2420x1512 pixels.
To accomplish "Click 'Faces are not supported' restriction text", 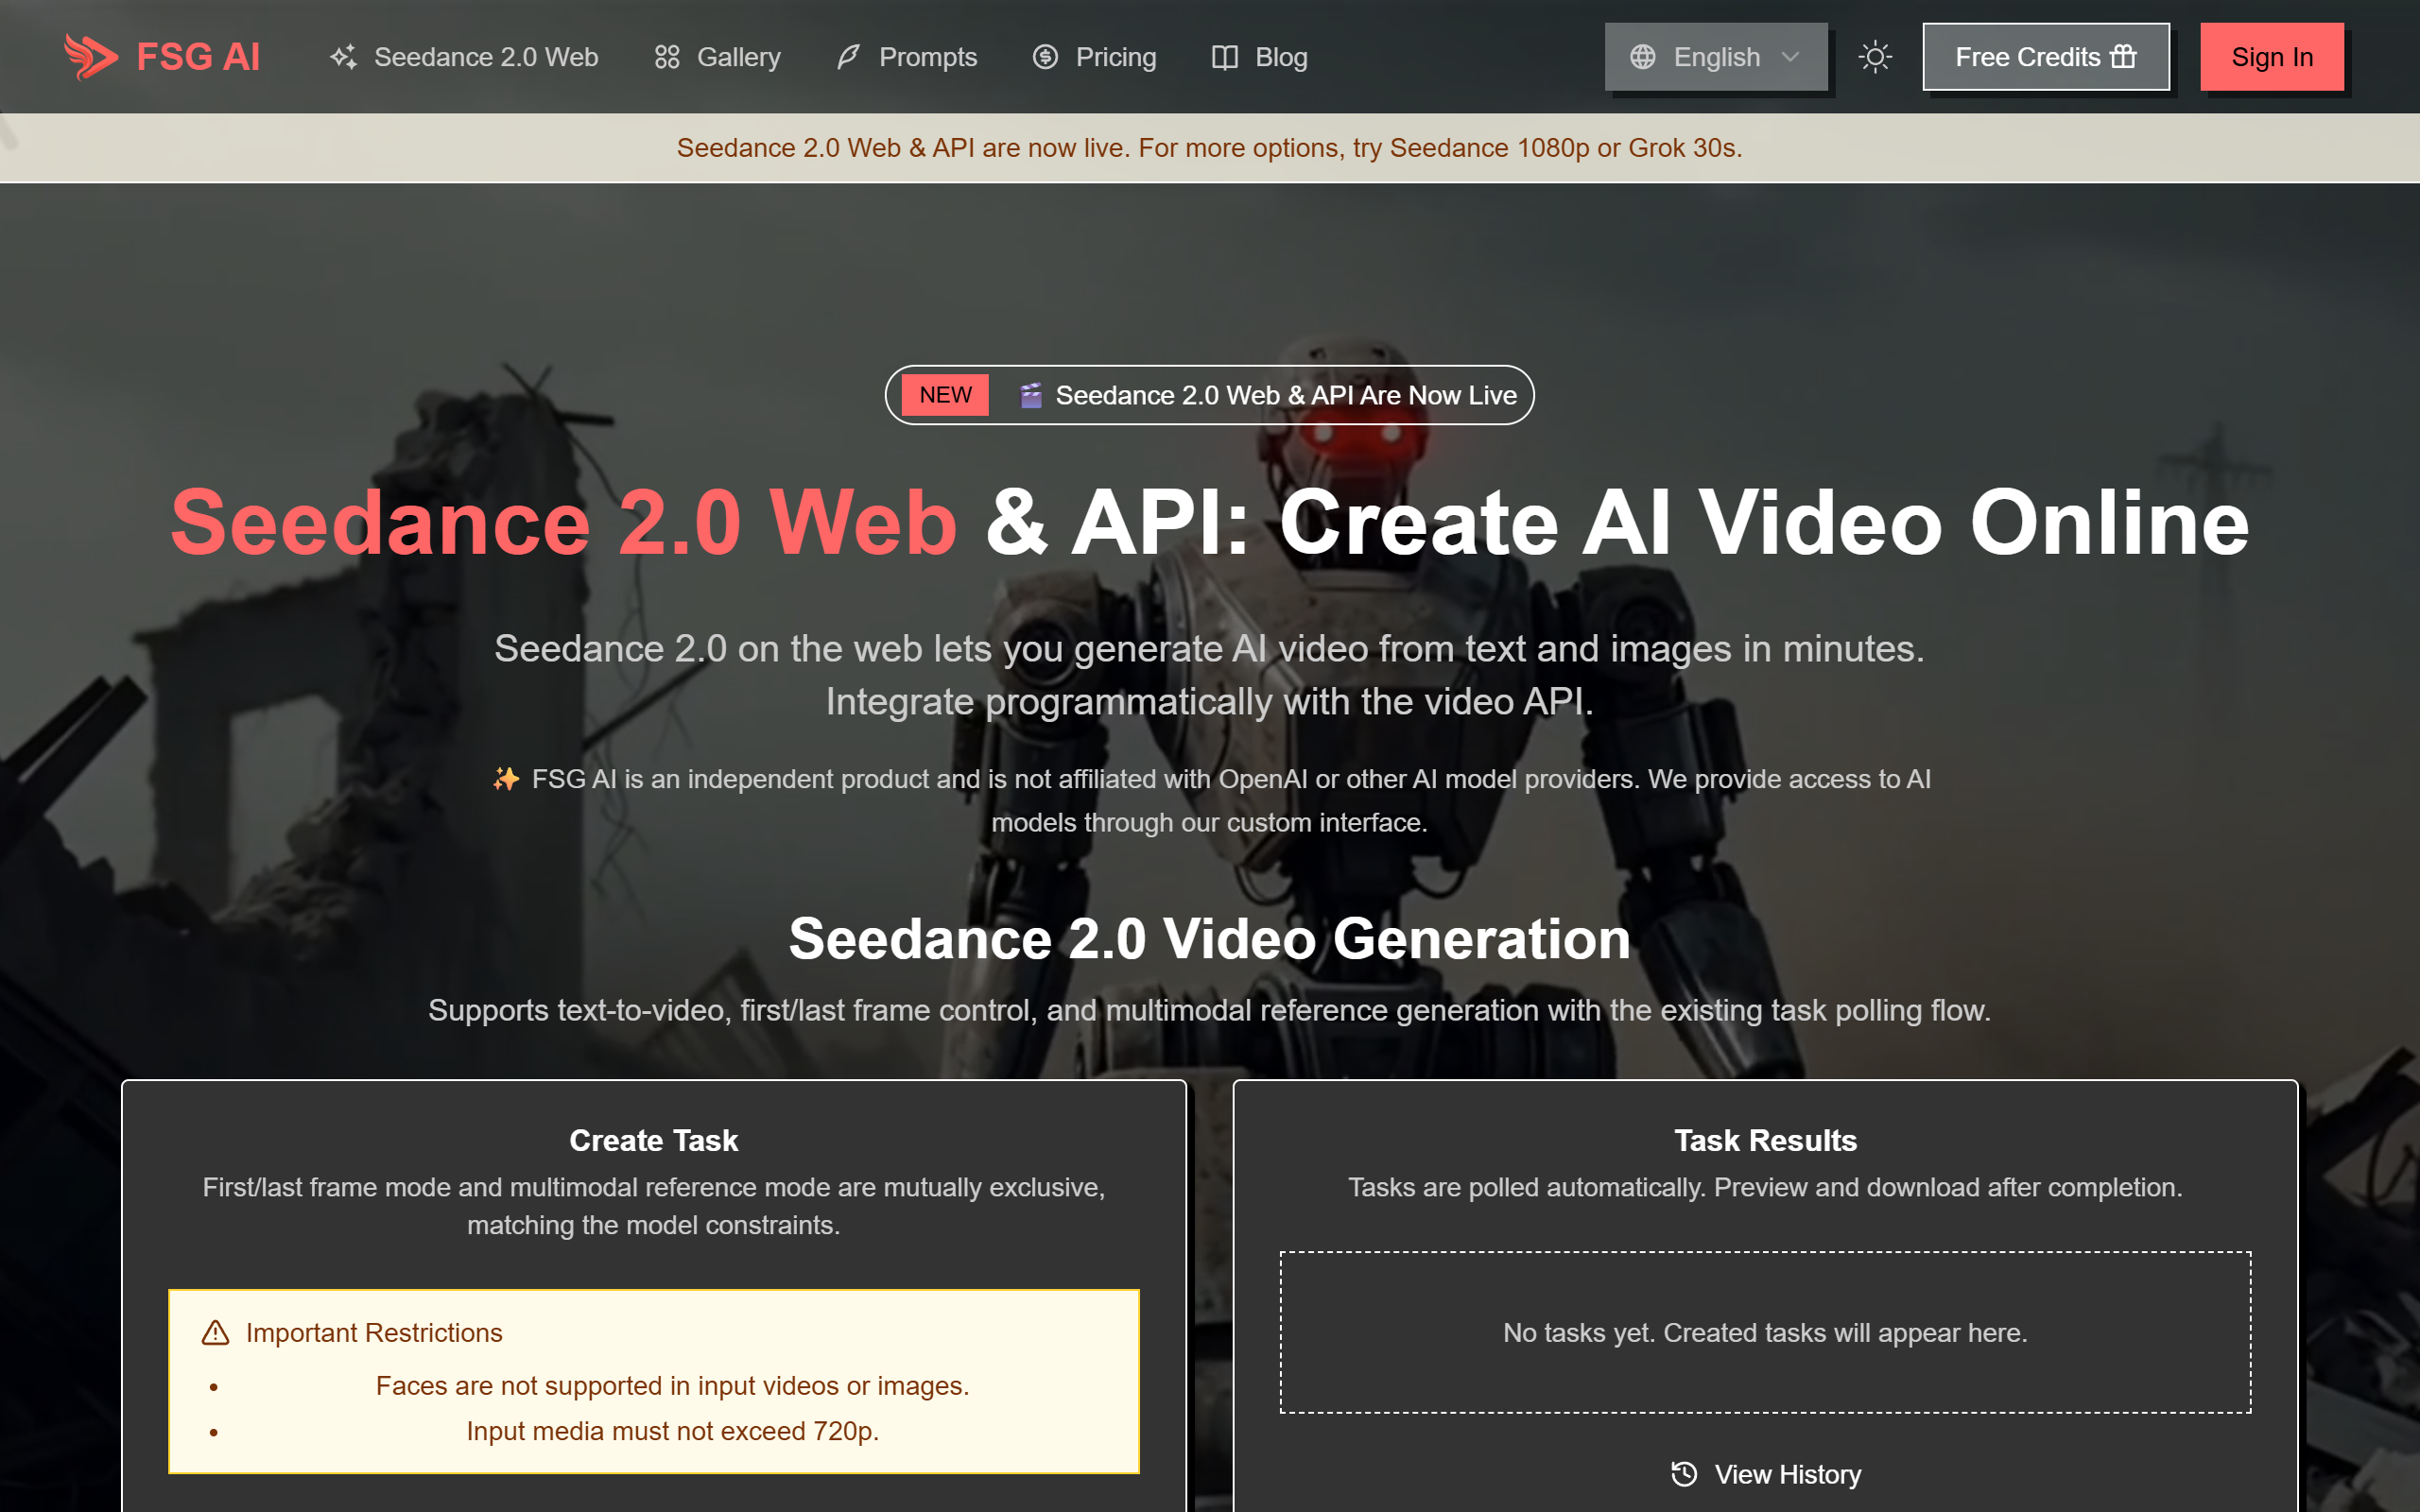I will pyautogui.click(x=673, y=1386).
